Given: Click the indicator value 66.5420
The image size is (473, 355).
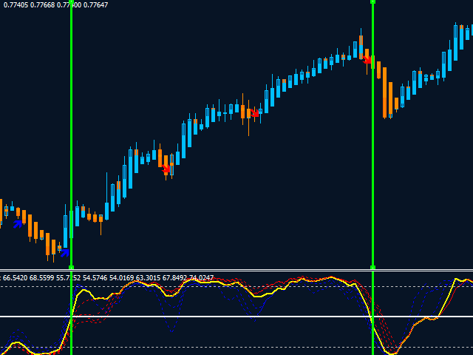Looking at the screenshot, I should point(15,278).
